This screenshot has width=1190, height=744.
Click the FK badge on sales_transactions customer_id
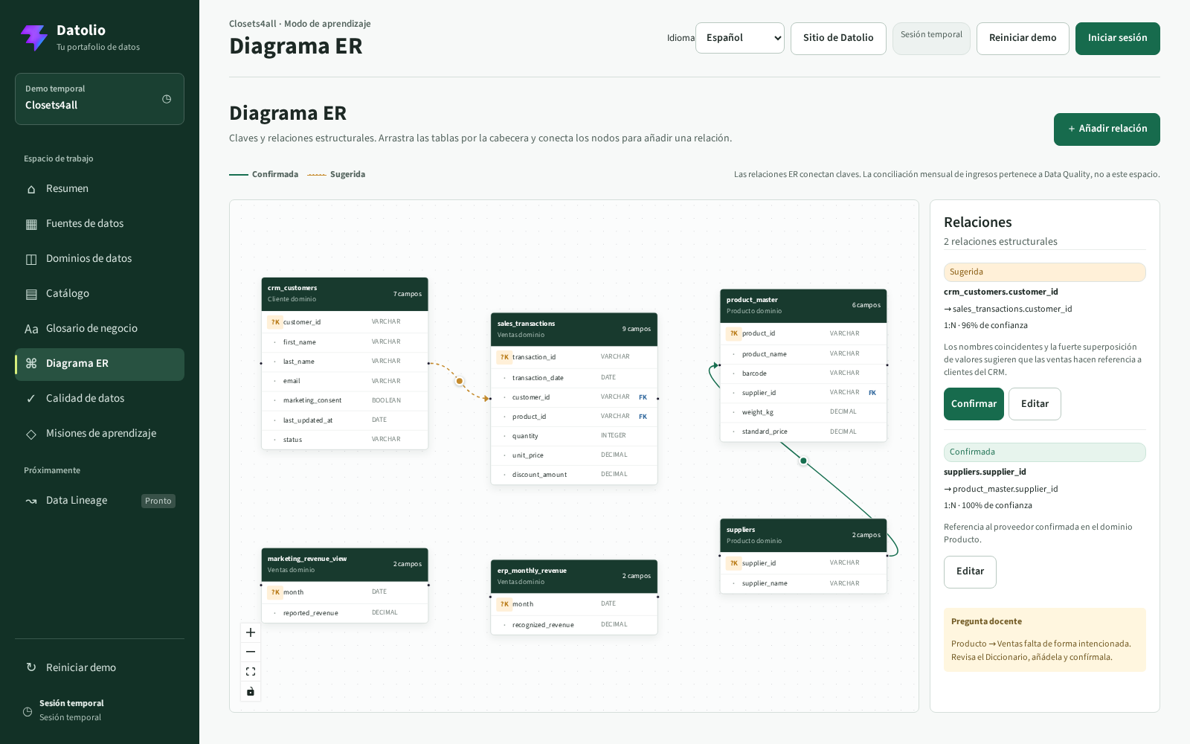click(x=643, y=397)
